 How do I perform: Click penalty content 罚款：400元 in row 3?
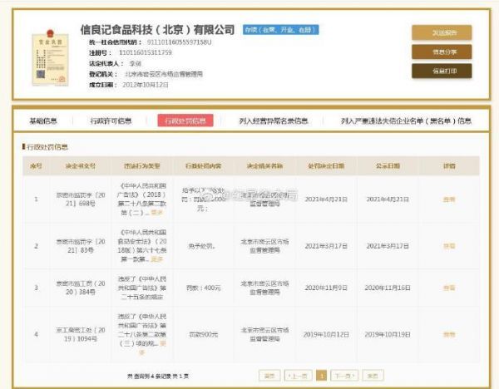point(204,288)
